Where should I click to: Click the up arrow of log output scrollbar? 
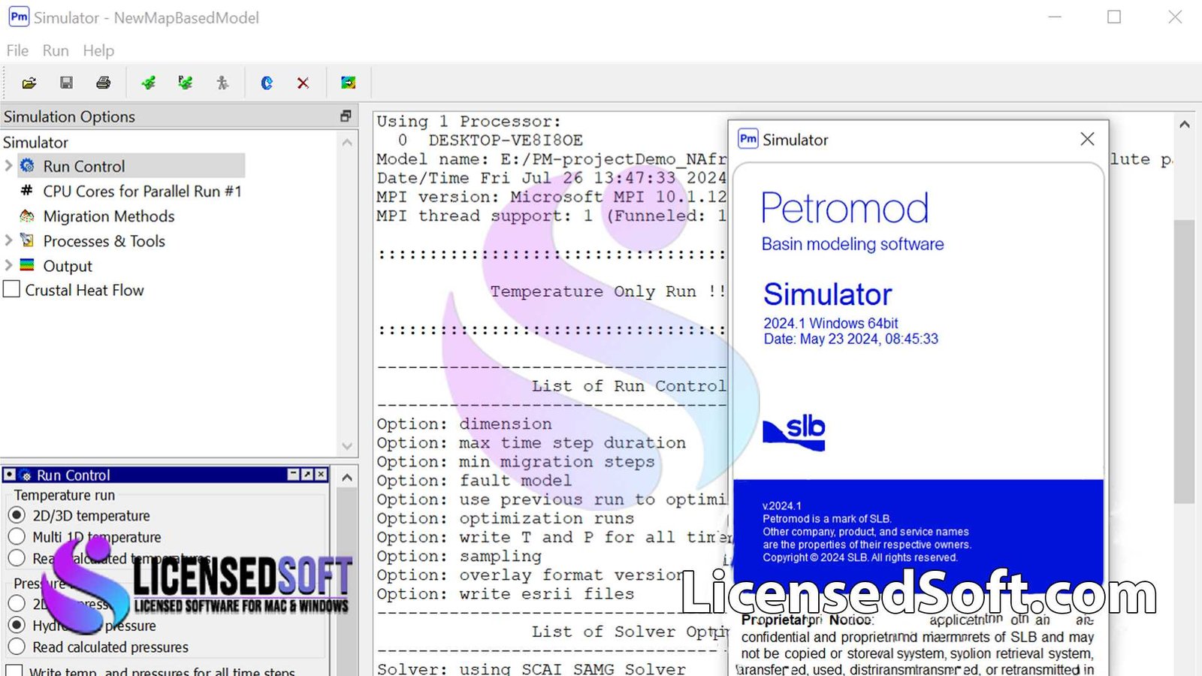[1185, 125]
